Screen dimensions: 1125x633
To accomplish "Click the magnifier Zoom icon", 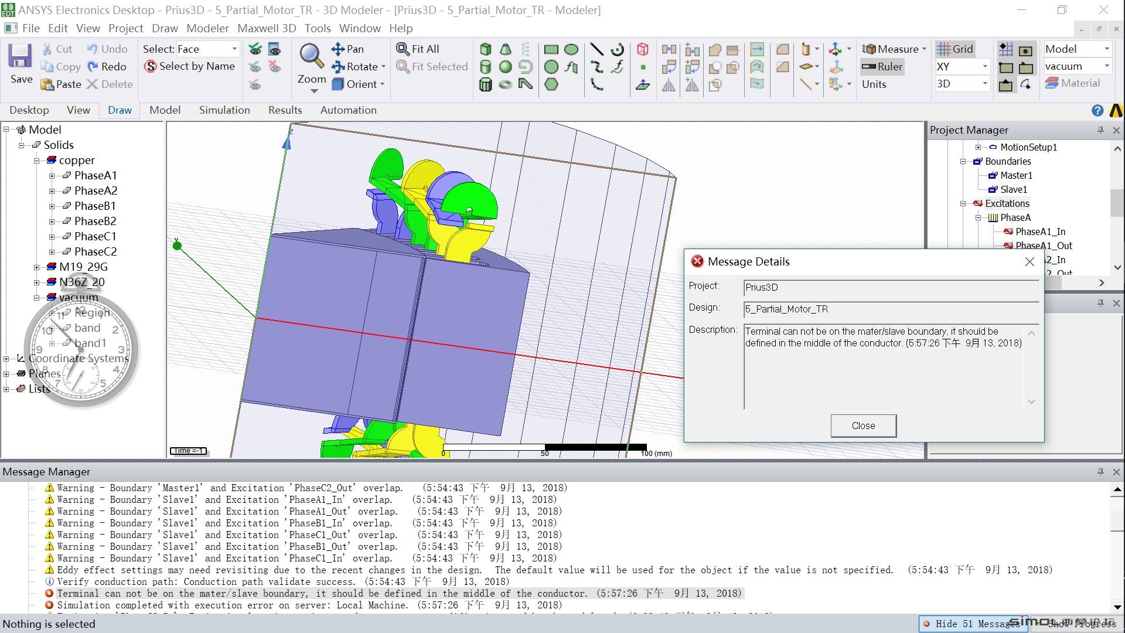I will coord(311,56).
